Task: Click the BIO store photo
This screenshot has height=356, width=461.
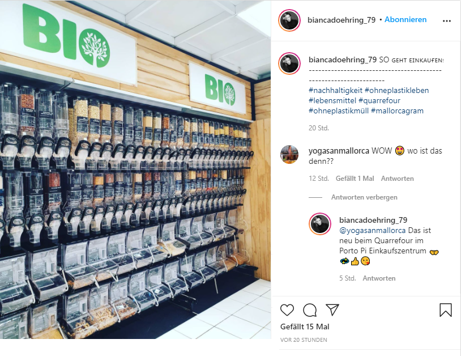Action: click(x=135, y=169)
